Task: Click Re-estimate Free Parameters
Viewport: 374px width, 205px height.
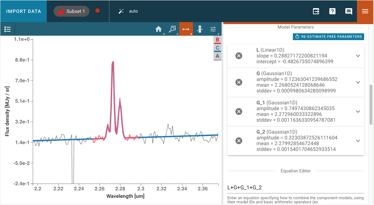Action: coord(328,37)
